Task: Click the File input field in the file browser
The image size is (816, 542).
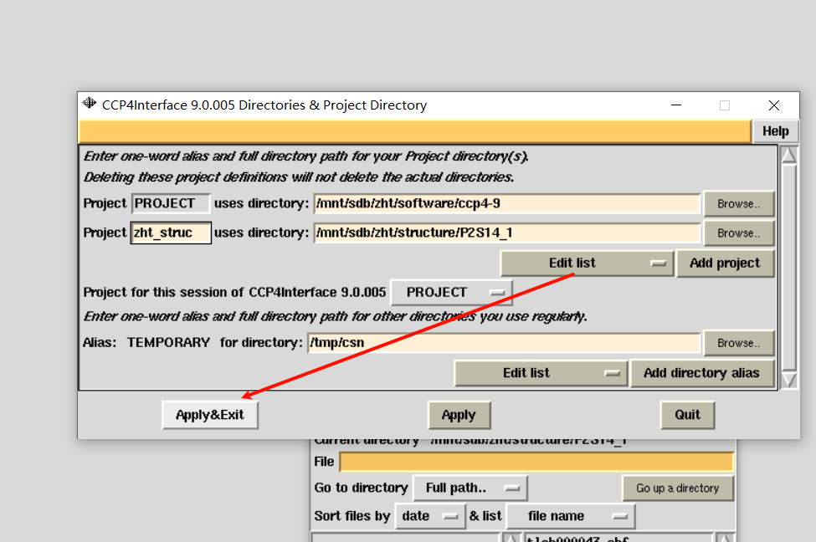Action: point(536,462)
